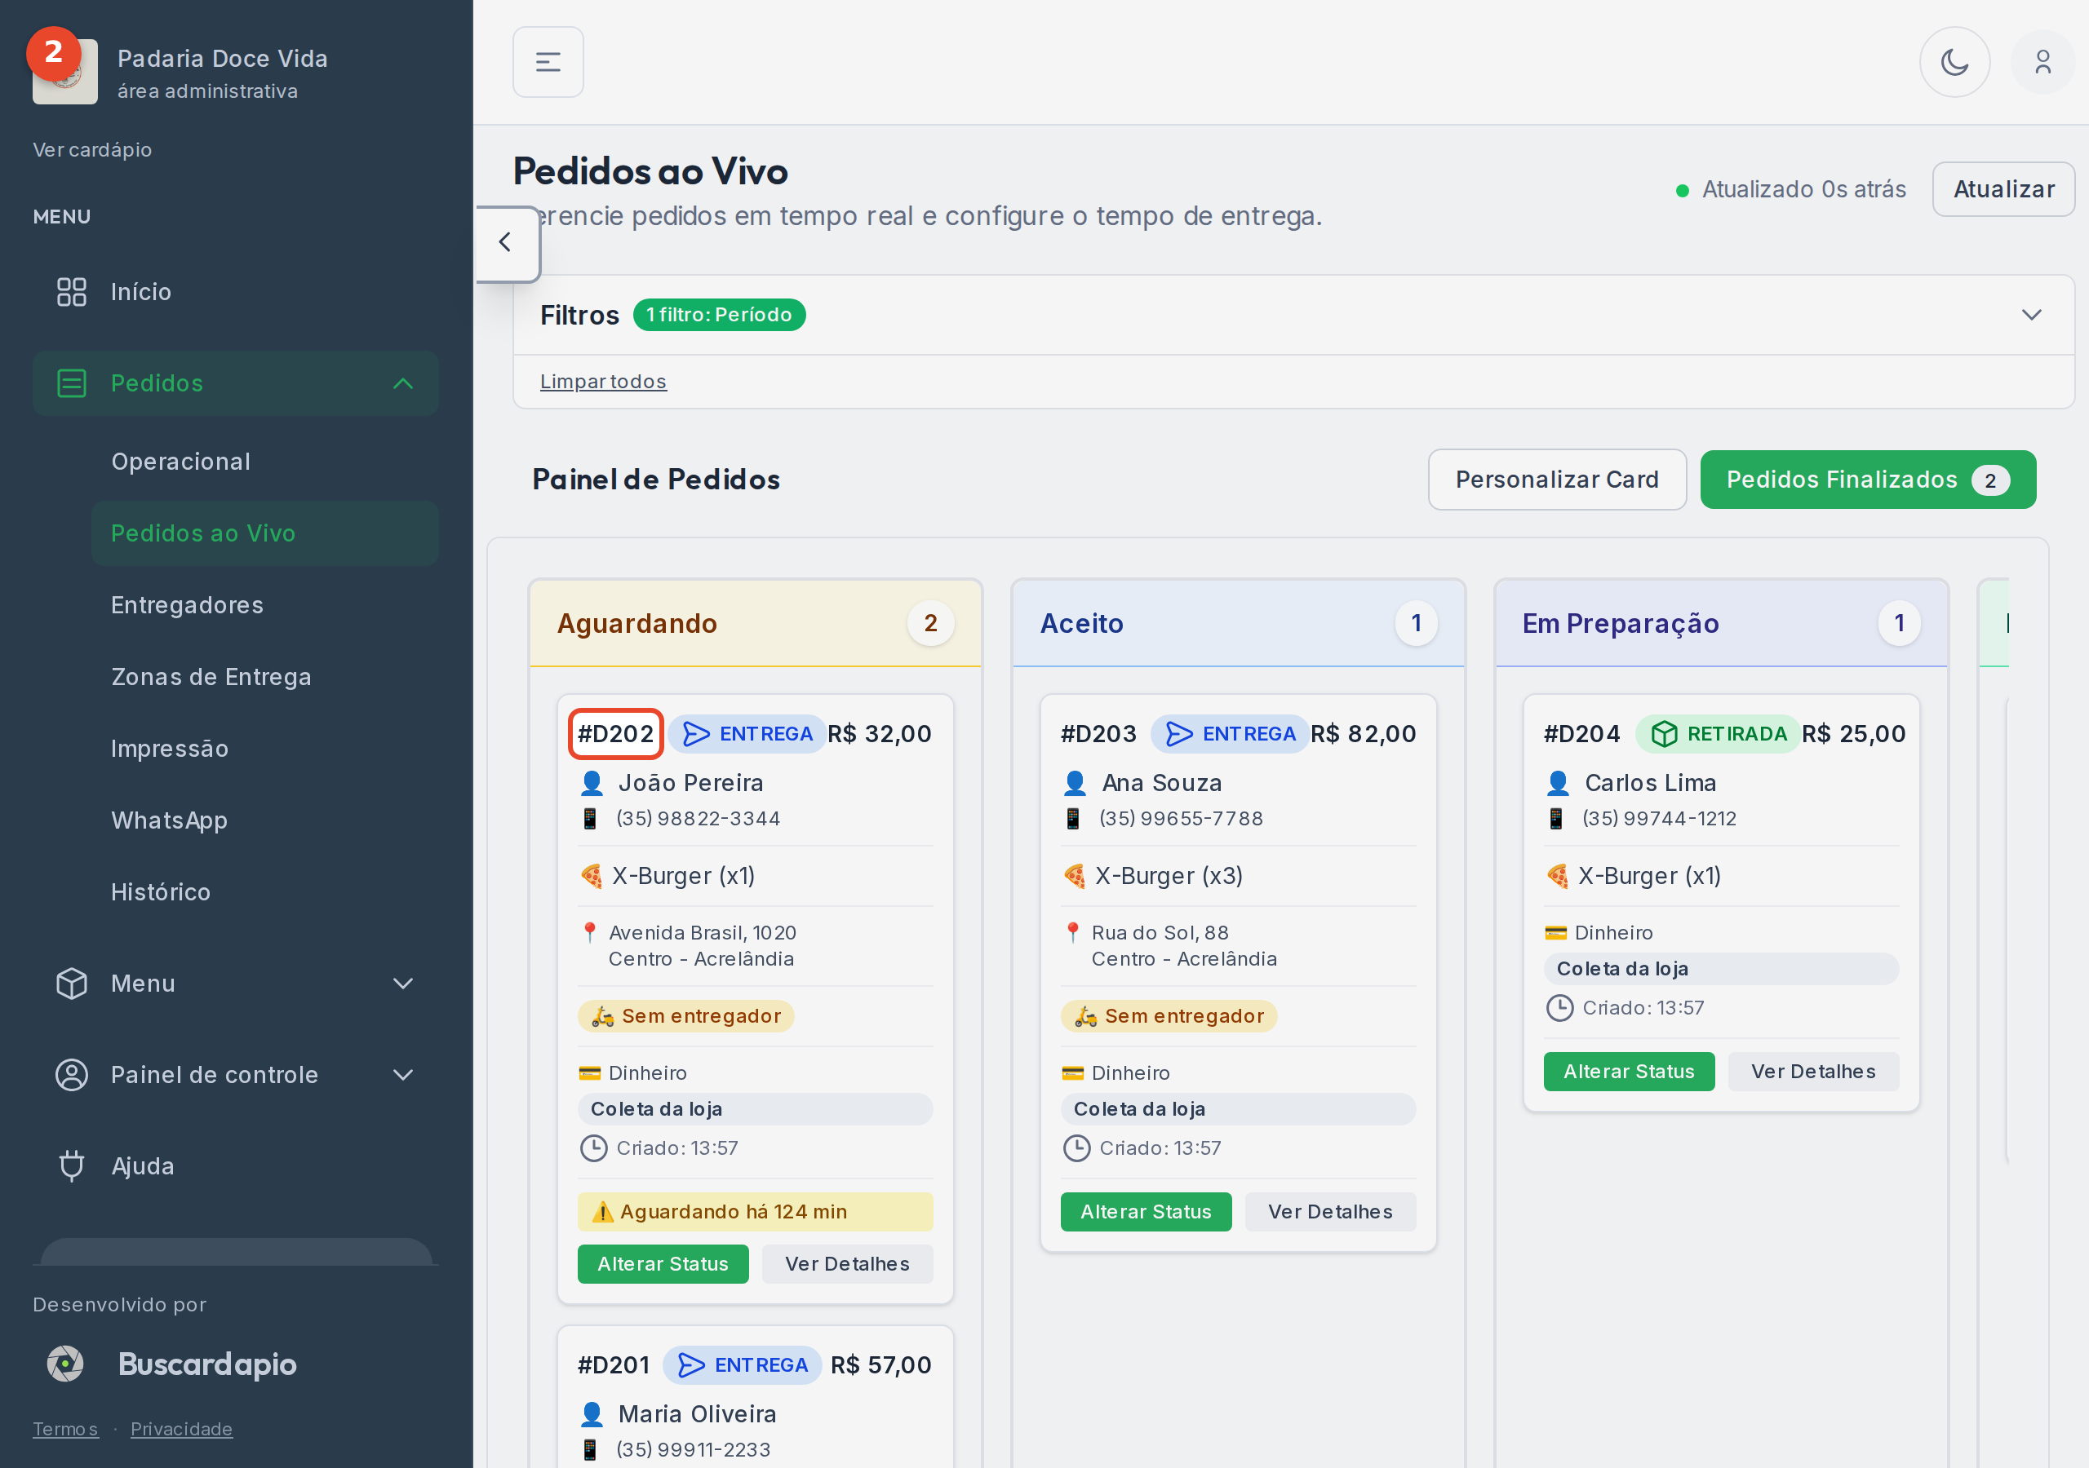Toggle dark mode moon icon
This screenshot has width=2089, height=1468.
pos(1954,62)
